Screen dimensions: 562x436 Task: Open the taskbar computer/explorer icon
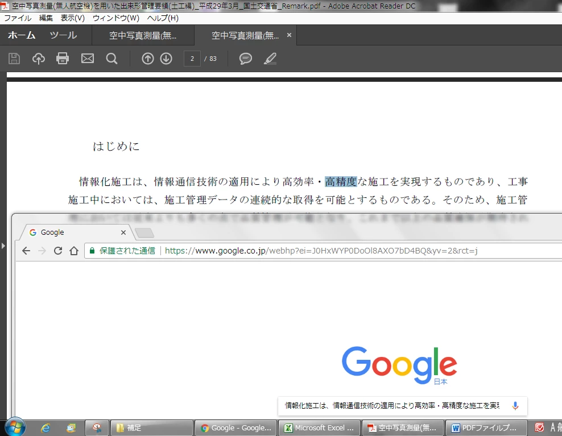click(x=71, y=428)
